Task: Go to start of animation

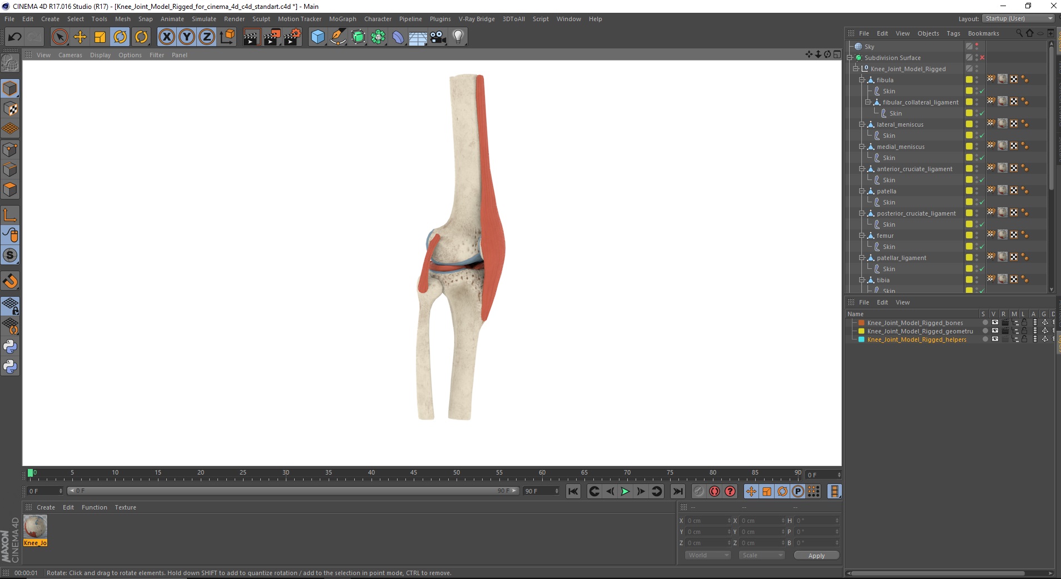Action: (573, 491)
